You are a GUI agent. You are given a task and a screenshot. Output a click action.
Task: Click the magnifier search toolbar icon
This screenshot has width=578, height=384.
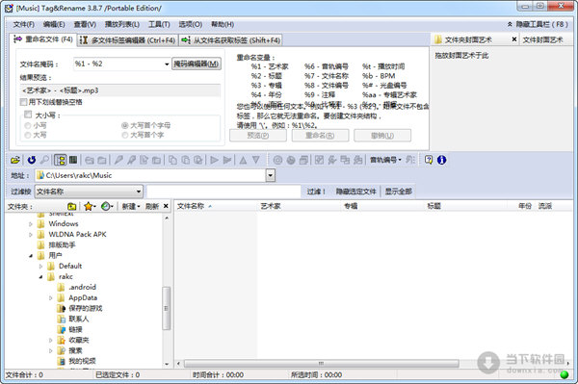(x=44, y=160)
